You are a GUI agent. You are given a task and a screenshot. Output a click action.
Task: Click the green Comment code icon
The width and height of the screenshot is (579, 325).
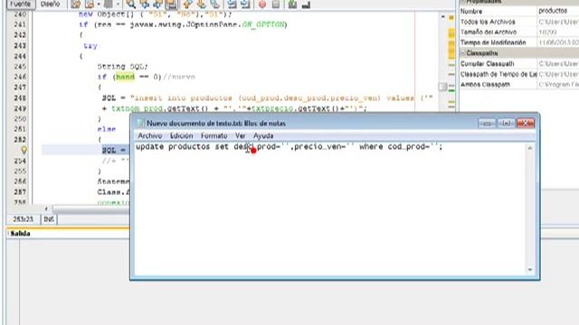point(292,5)
